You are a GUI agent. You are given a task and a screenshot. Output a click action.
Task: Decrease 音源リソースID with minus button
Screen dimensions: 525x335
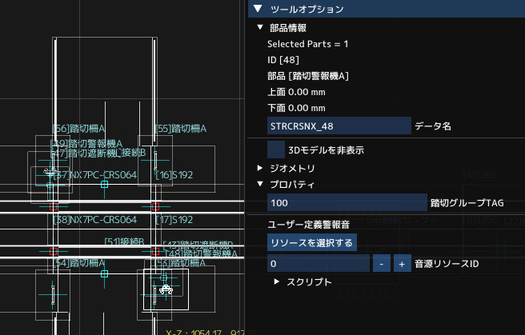click(383, 263)
